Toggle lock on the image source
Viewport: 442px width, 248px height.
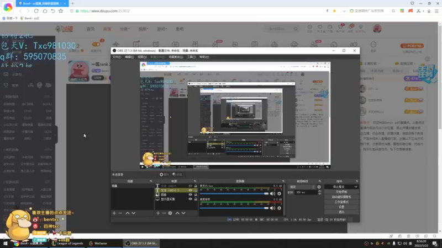point(196,195)
